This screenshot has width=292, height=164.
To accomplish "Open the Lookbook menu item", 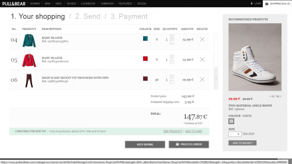I will tap(88, 4).
